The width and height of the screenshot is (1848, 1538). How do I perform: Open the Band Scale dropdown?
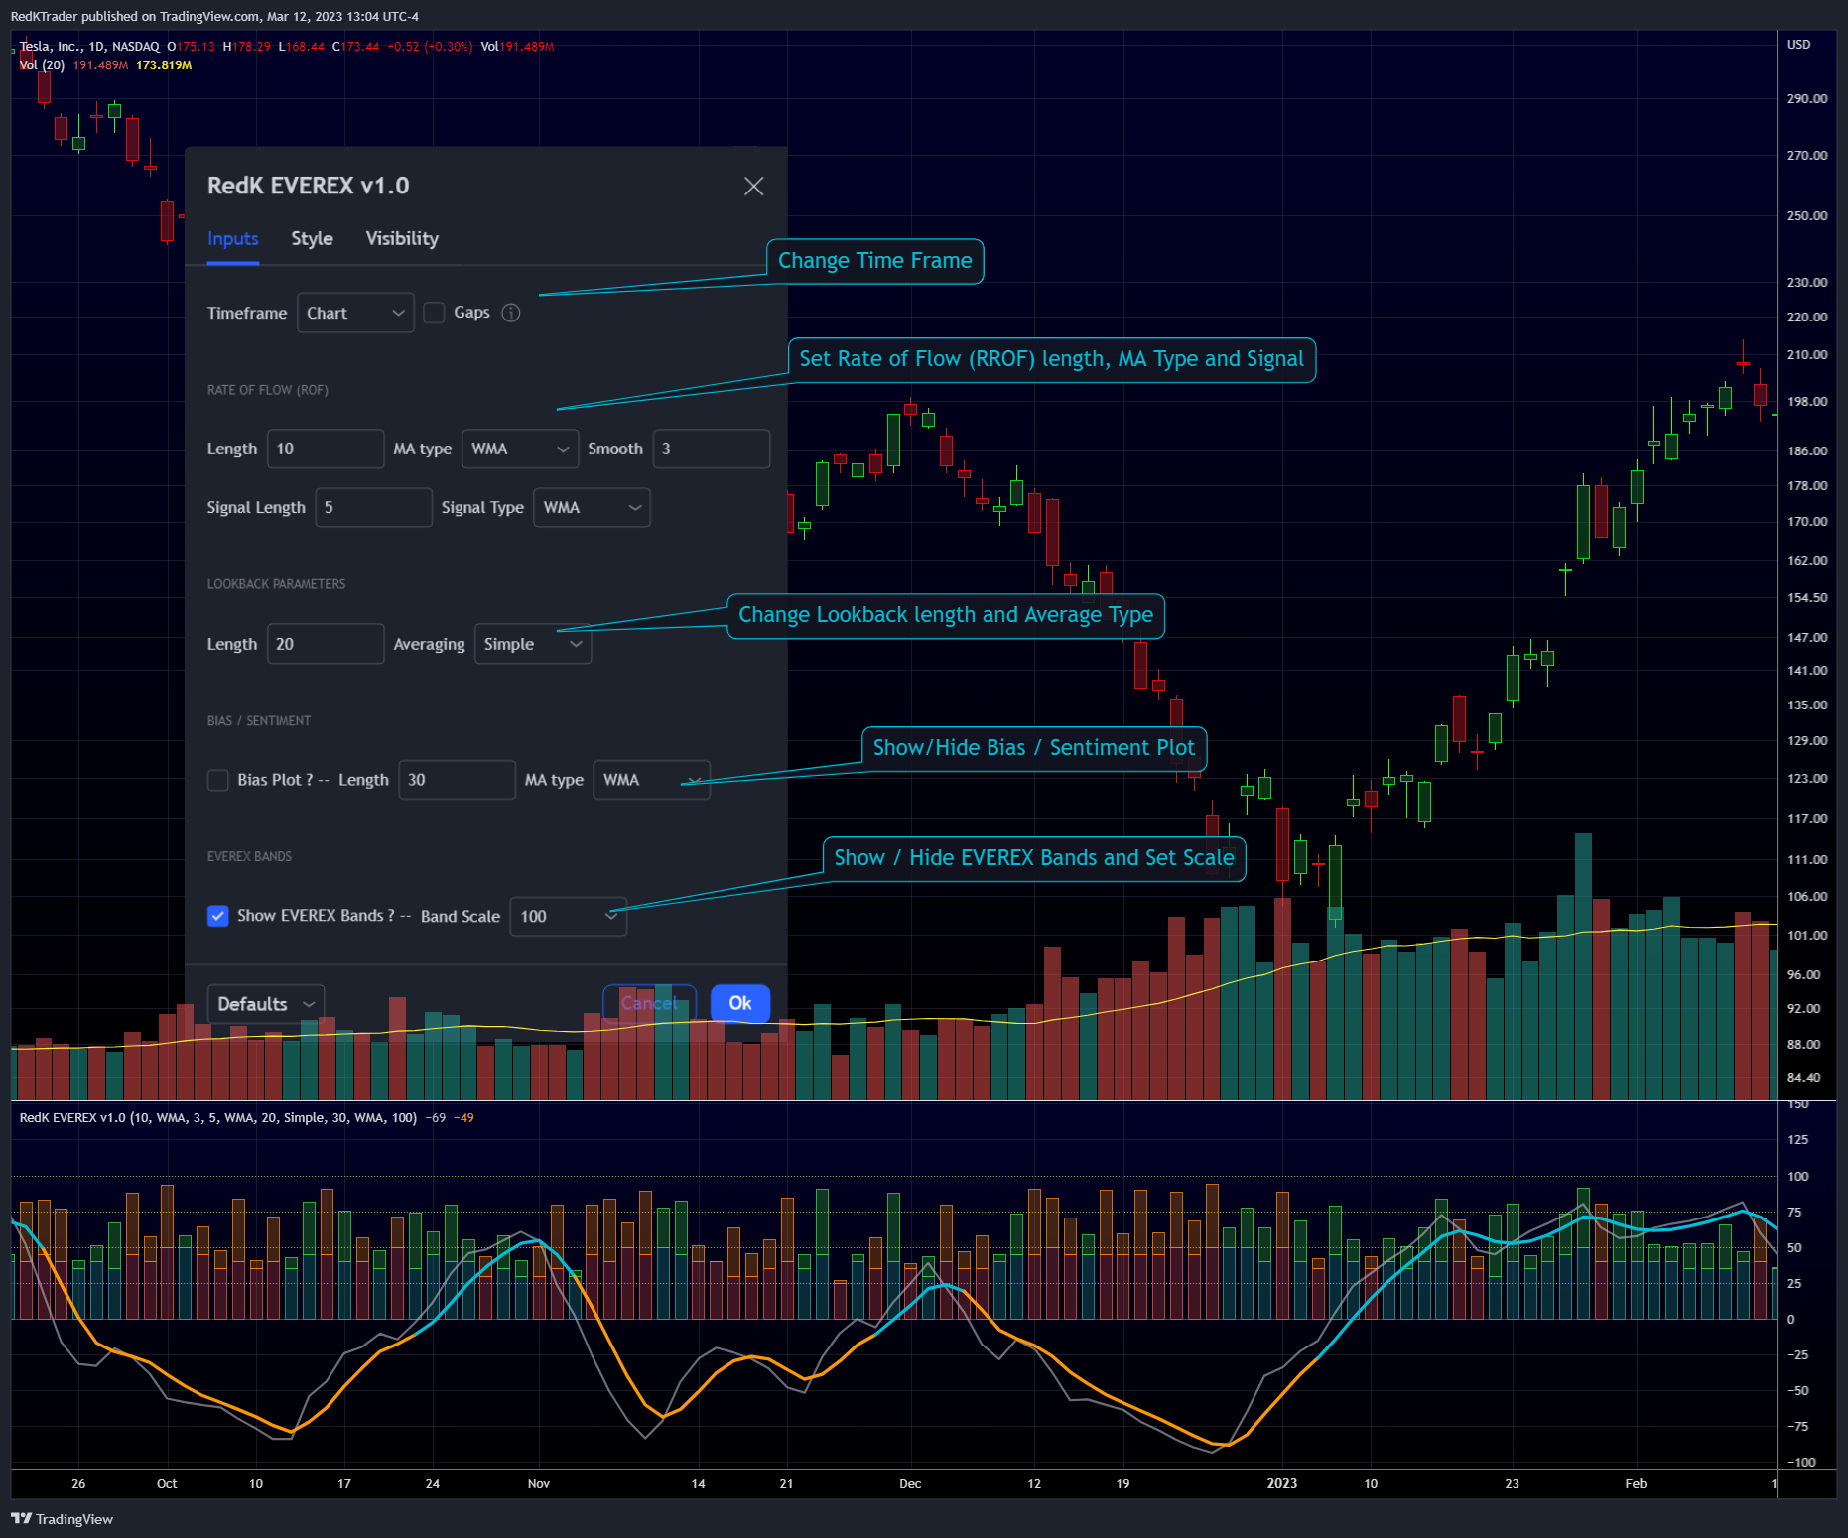coord(568,916)
